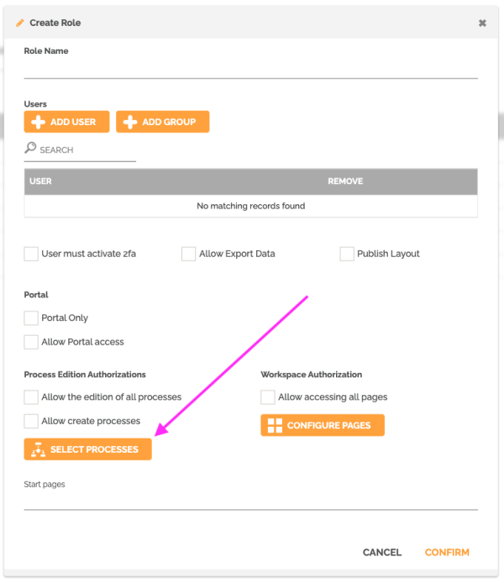Check the Publish Layout option

click(347, 254)
